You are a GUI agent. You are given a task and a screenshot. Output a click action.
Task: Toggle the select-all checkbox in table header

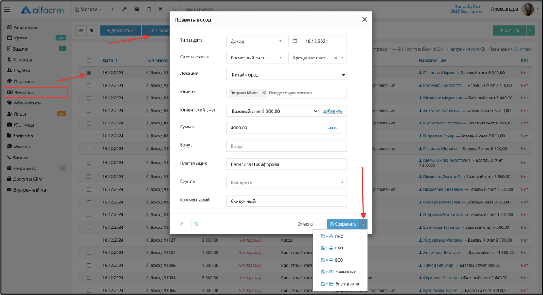click(x=89, y=61)
